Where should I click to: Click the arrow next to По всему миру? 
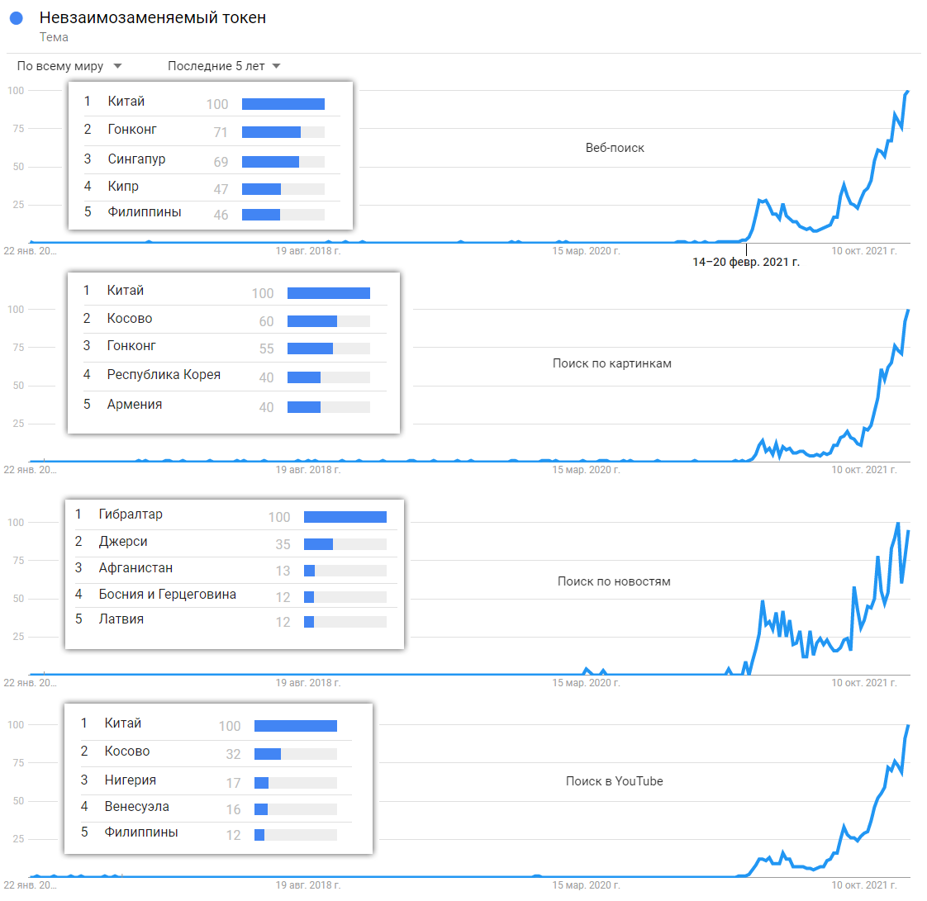tap(117, 66)
